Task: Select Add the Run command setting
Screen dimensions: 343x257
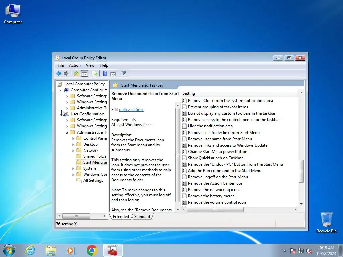Action: pos(224,171)
